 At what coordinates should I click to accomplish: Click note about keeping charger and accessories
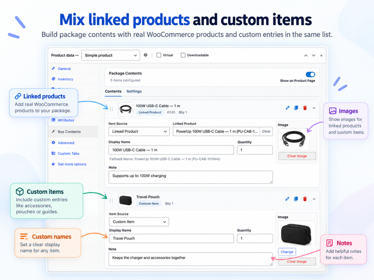point(191,259)
